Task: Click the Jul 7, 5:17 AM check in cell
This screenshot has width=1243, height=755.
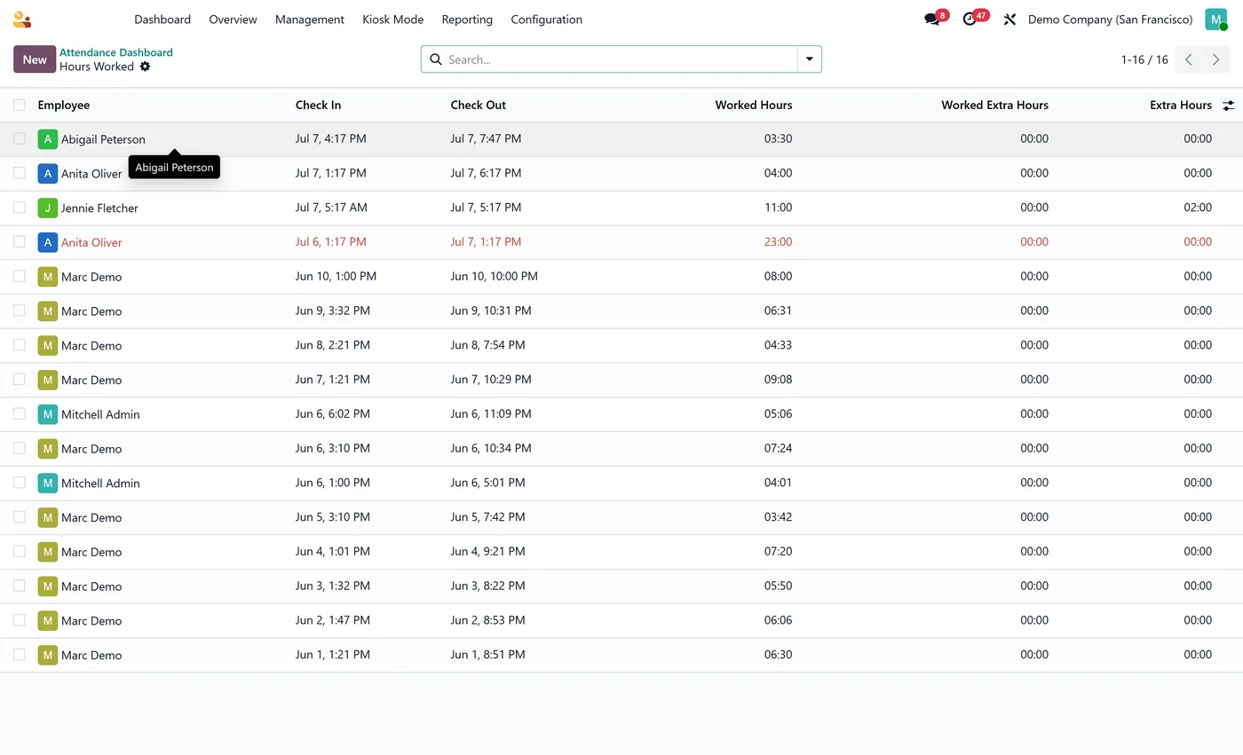Action: point(331,208)
